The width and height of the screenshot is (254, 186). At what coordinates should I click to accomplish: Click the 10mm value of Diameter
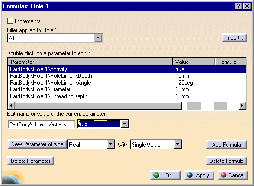[182, 89]
